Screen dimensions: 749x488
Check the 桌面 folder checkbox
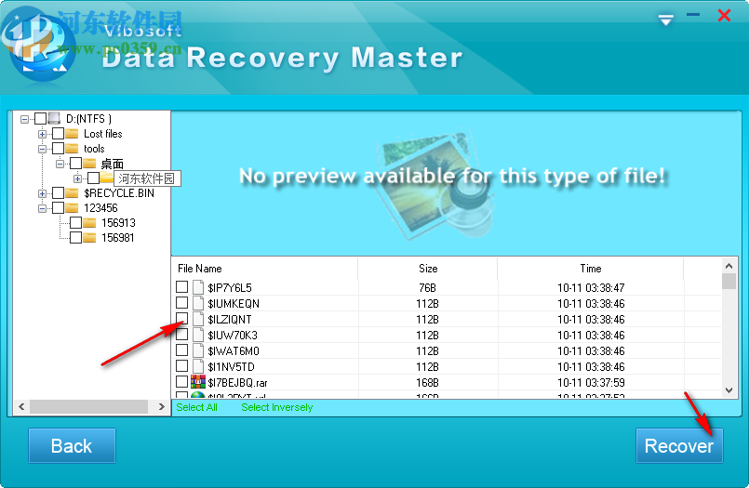(x=76, y=164)
